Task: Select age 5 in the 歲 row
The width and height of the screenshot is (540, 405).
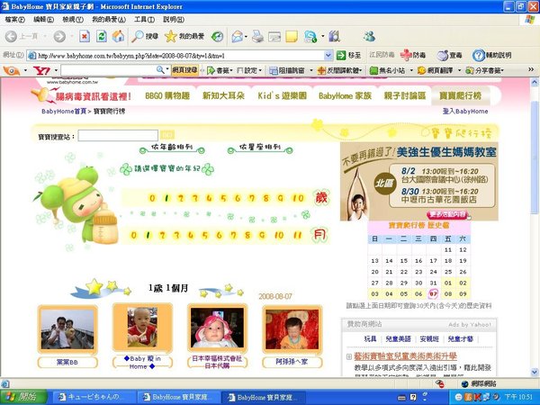Action: coord(223,198)
